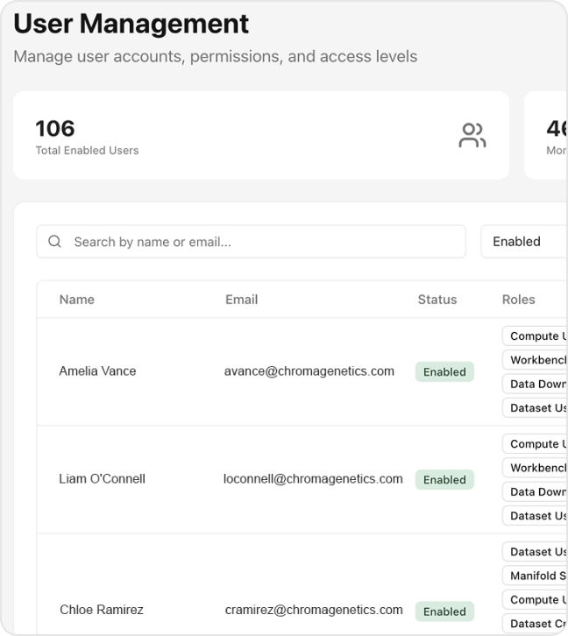Image resolution: width=568 pixels, height=636 pixels.
Task: Click the Email column header
Action: pos(241,300)
